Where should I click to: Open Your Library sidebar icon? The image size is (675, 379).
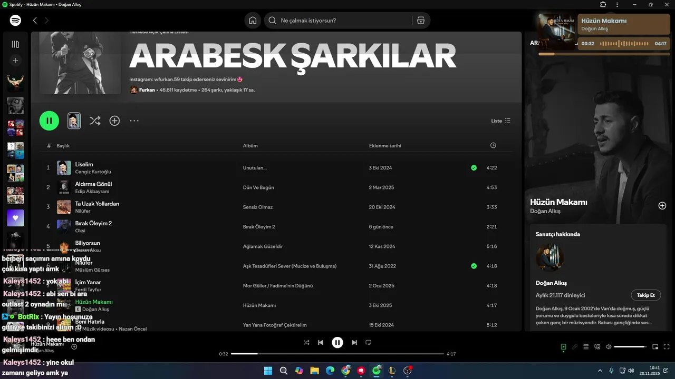click(x=15, y=44)
